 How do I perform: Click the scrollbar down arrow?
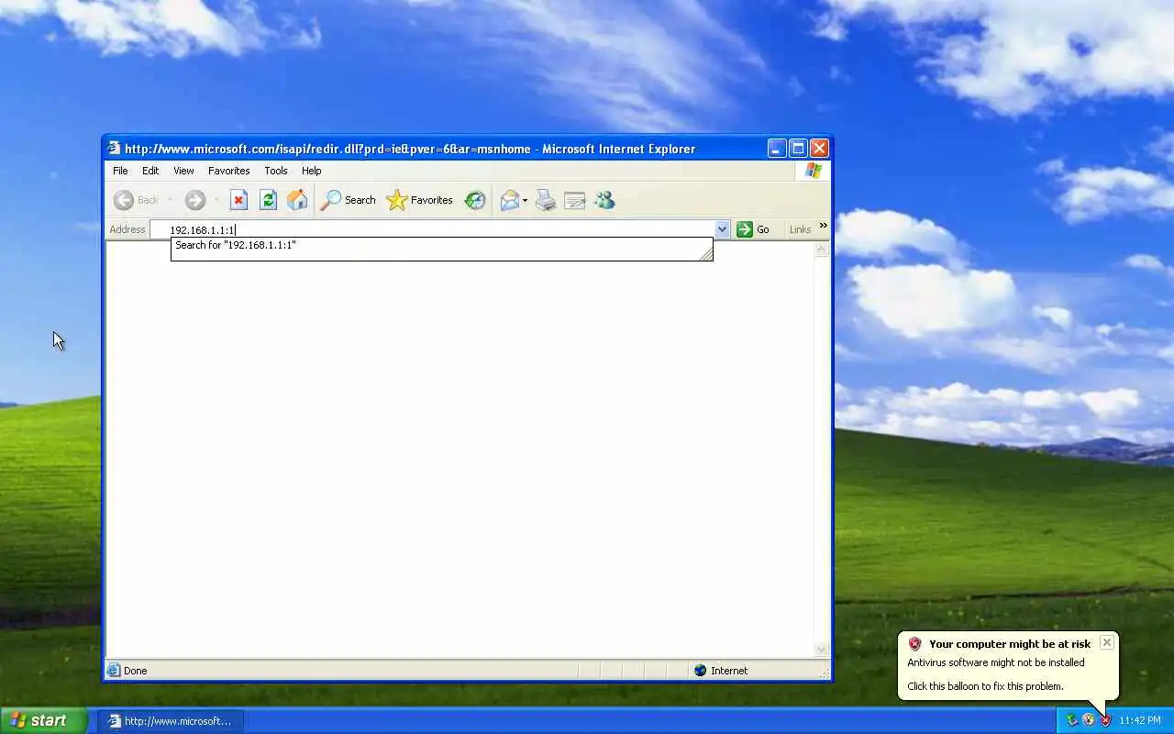pos(822,650)
